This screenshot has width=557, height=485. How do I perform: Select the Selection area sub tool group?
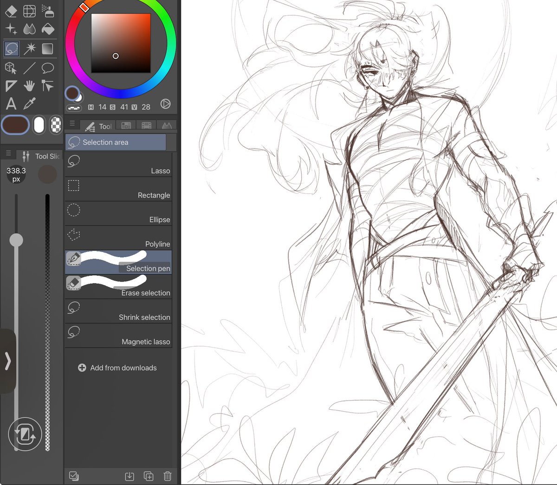click(116, 142)
